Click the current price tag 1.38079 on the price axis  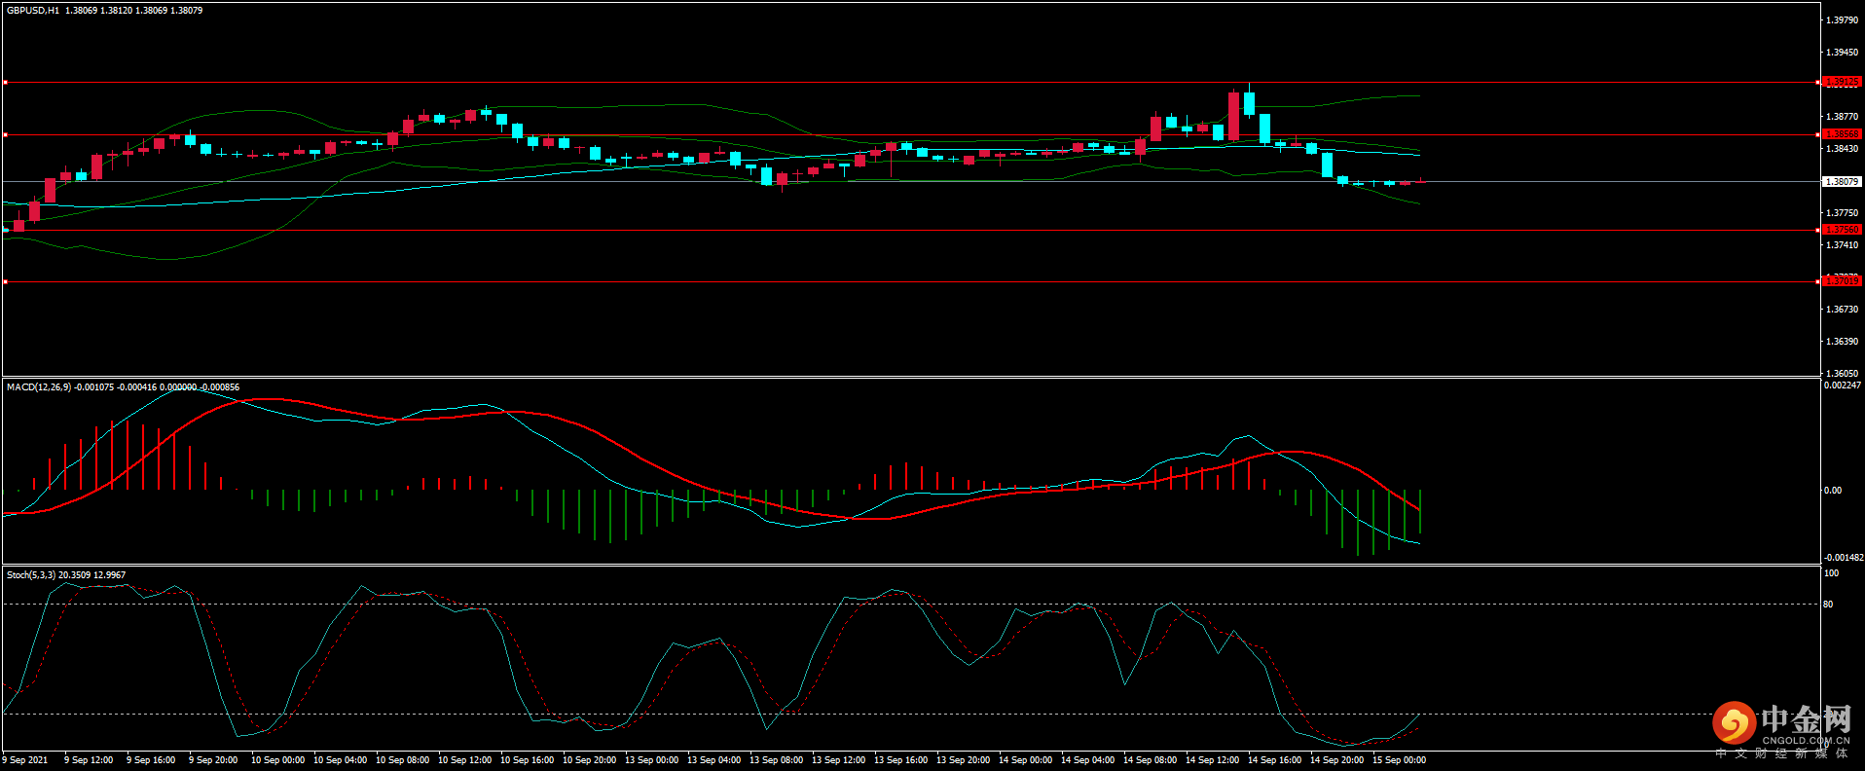1842,182
